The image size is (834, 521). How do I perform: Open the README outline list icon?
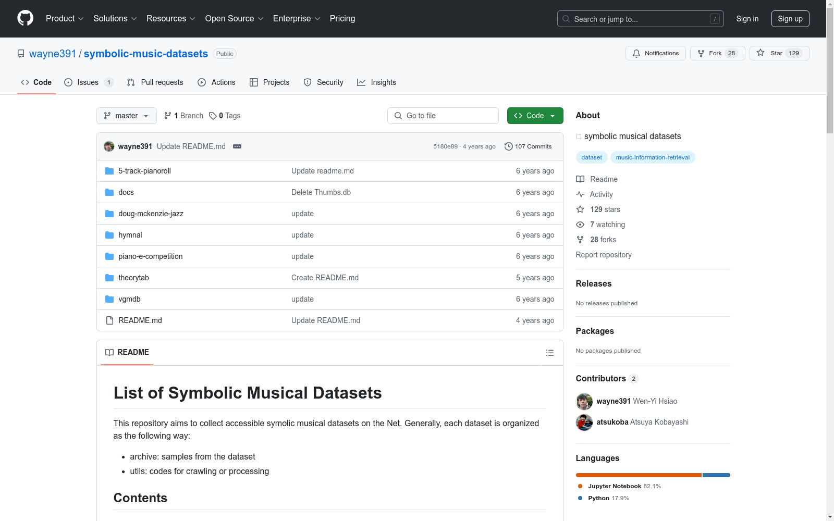click(x=549, y=353)
